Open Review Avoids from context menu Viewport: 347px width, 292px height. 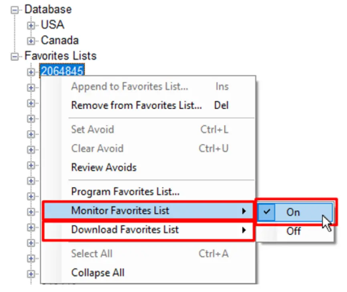tap(104, 167)
